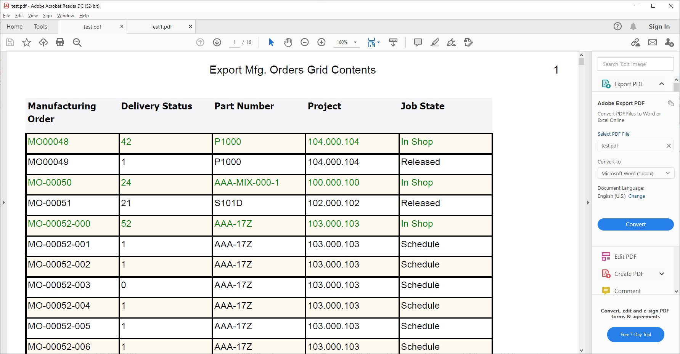Add the file to starred with star icon
The width and height of the screenshot is (680, 354).
coord(27,42)
